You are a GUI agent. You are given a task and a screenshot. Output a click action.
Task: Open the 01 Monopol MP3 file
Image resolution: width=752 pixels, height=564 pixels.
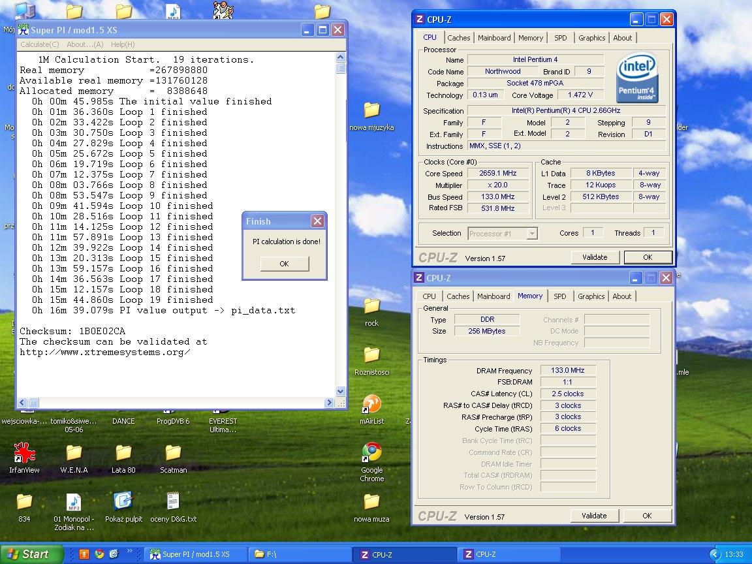click(74, 501)
